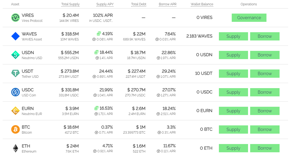The height and width of the screenshot is (160, 294).
Task: Open Governance for VIRES
Action: pos(249,18)
